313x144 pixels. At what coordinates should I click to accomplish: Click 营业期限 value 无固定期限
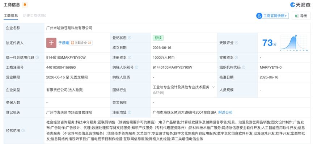pyautogui.click(x=79, y=77)
